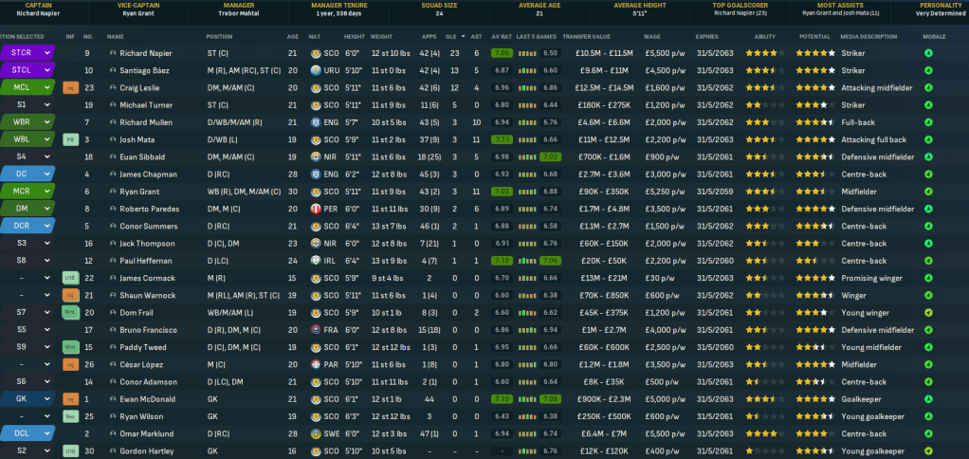Open Michael Turner's player profile
The image size is (969, 459).
[146, 104]
